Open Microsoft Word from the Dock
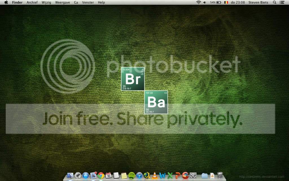289x181 pixels. coord(162,175)
